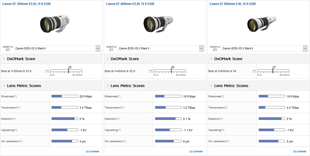Click the Sharpness bar for 20 P-Mpix
Viewport: 310px width, 156px height.
coord(65,96)
